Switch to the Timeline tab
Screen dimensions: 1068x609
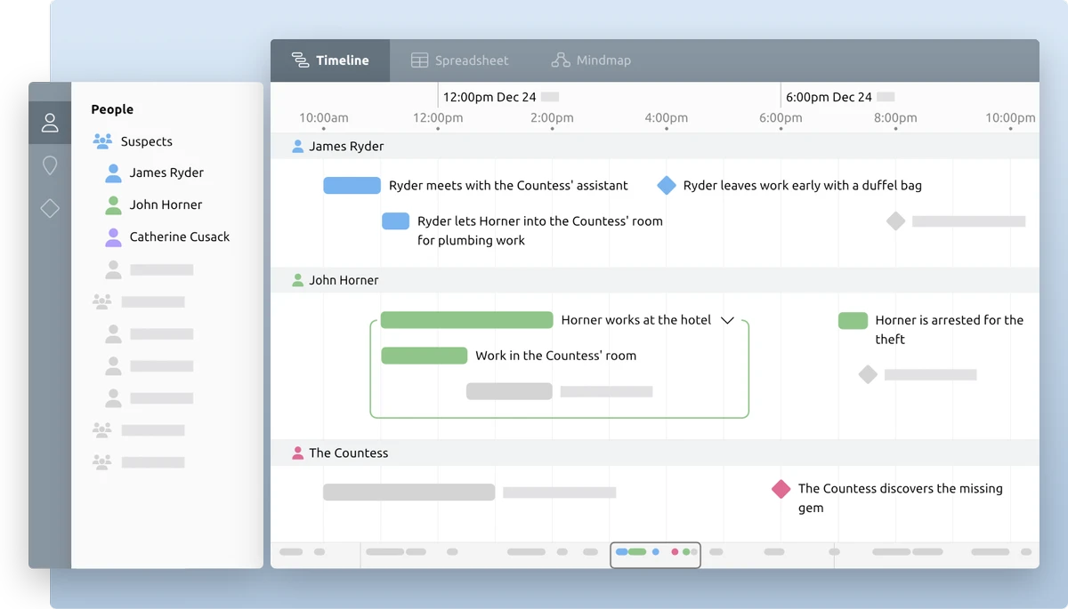coord(330,60)
